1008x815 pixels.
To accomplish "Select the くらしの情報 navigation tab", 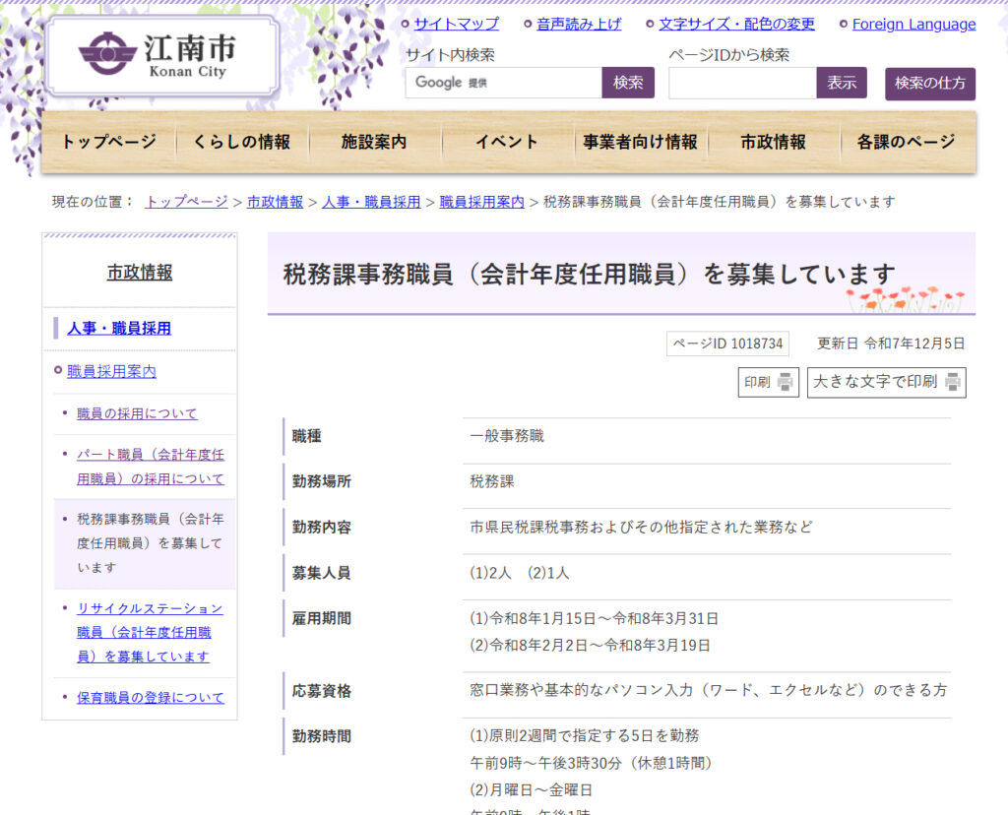I will tap(242, 142).
